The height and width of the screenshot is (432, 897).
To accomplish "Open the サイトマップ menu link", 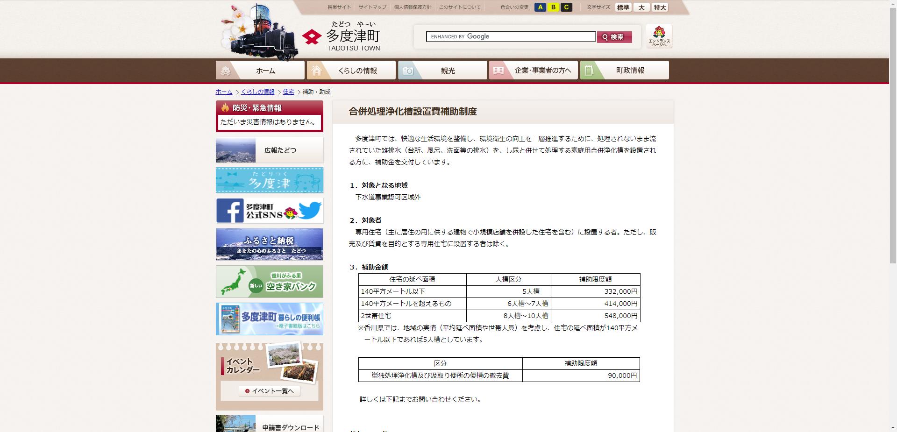I will click(x=371, y=7).
